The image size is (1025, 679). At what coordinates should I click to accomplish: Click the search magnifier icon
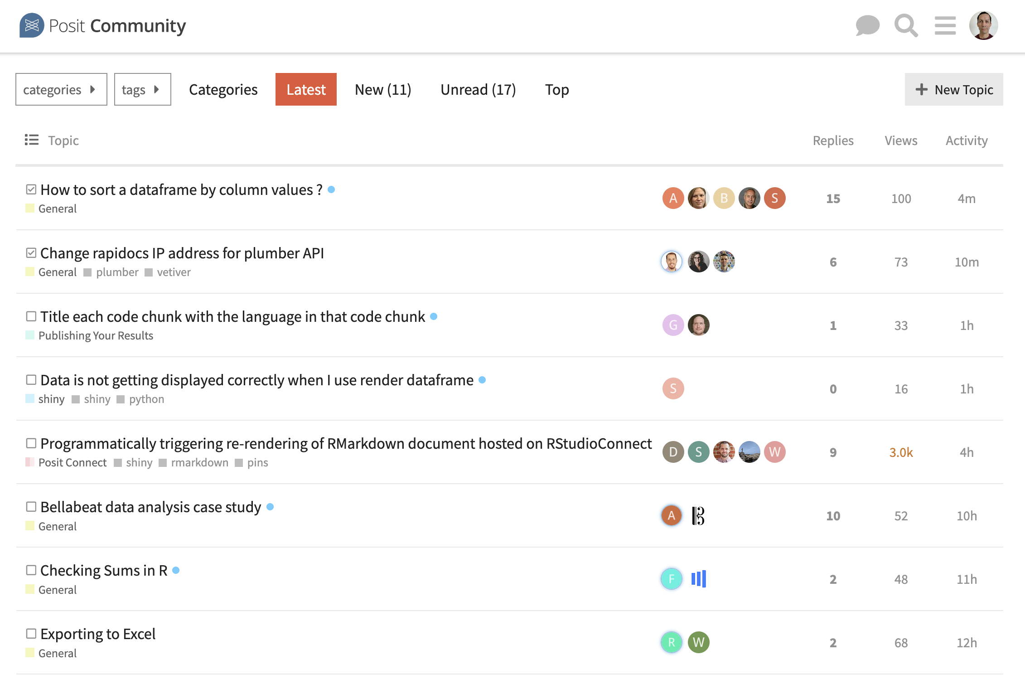[905, 25]
